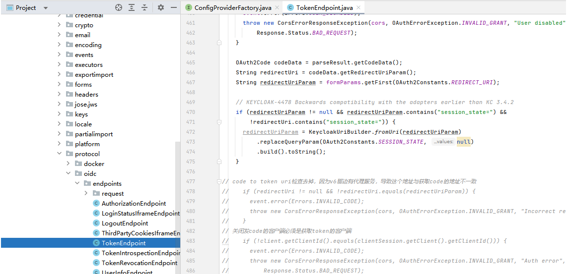
Task: Click the null value parameter at line 473
Action: [x=464, y=142]
